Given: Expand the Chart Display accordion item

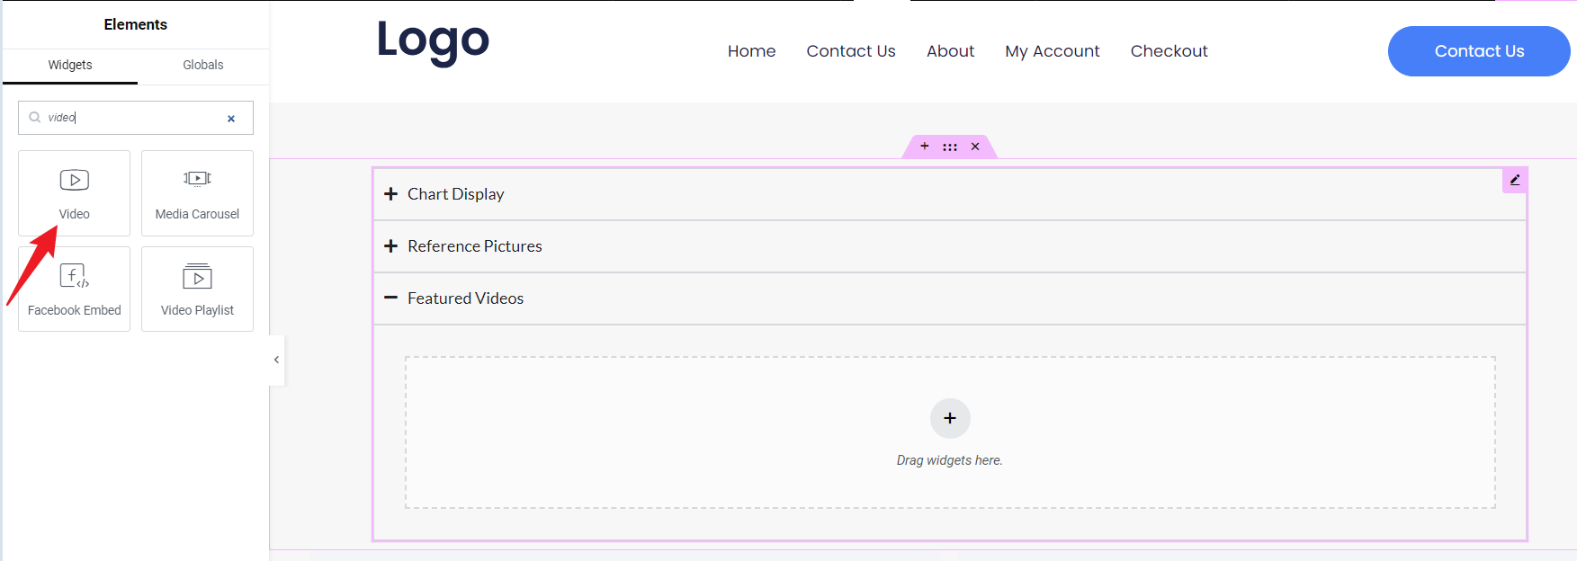Looking at the screenshot, I should (x=455, y=194).
